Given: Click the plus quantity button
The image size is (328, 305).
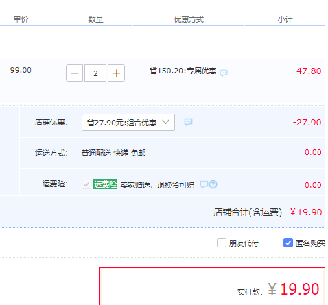Looking at the screenshot, I should [x=116, y=73].
